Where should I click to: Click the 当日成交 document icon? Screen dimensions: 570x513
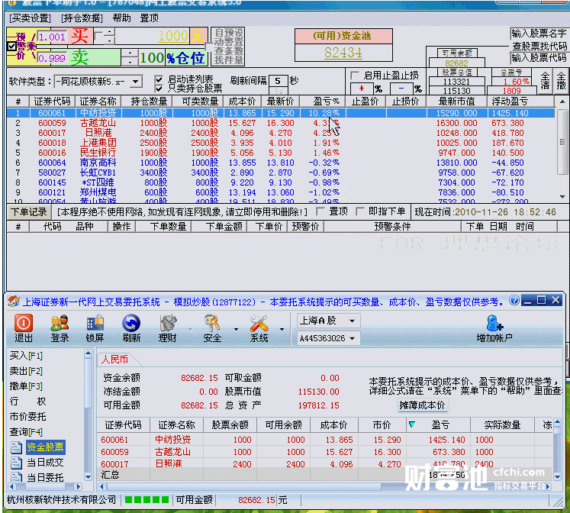pos(16,463)
